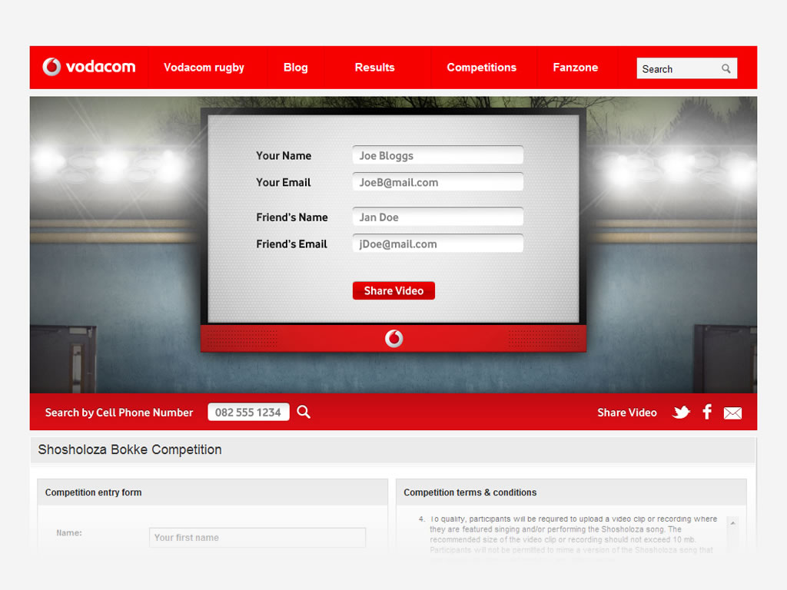Open the Blog menu item
This screenshot has width=787, height=590.
295,68
